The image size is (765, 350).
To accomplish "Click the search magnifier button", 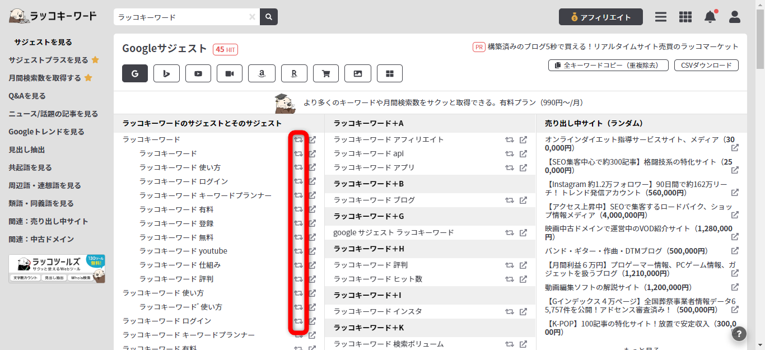I will pyautogui.click(x=269, y=17).
